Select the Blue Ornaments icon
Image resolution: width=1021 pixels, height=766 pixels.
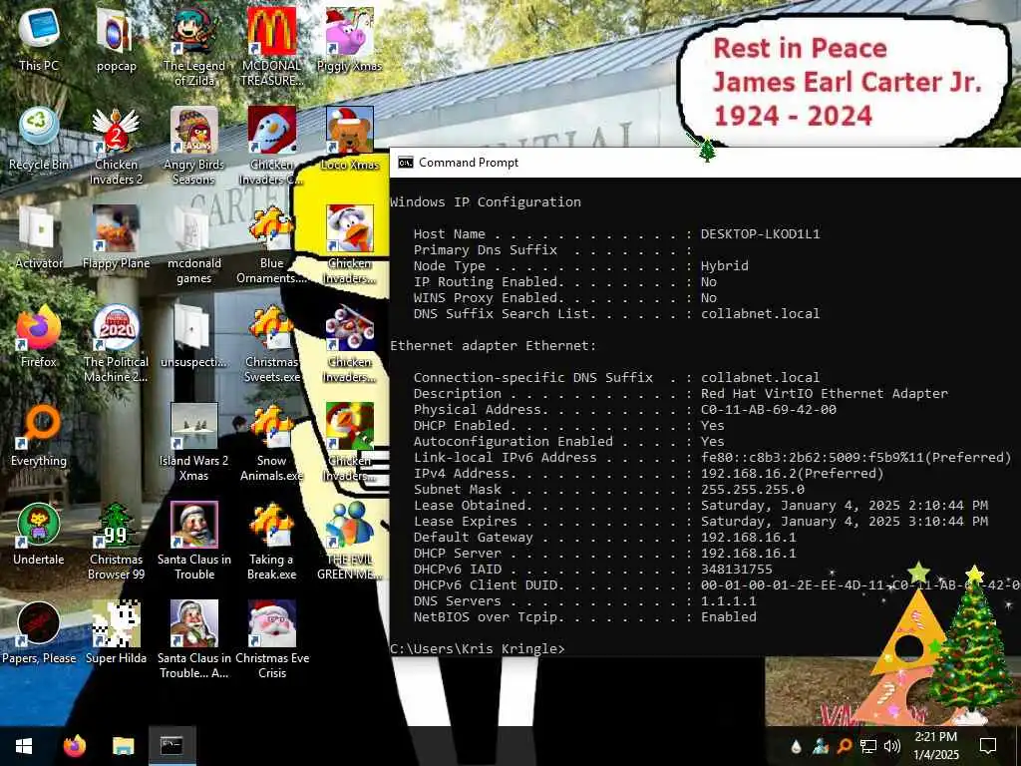coord(271,245)
